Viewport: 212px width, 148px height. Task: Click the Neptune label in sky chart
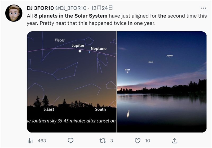[99, 49]
